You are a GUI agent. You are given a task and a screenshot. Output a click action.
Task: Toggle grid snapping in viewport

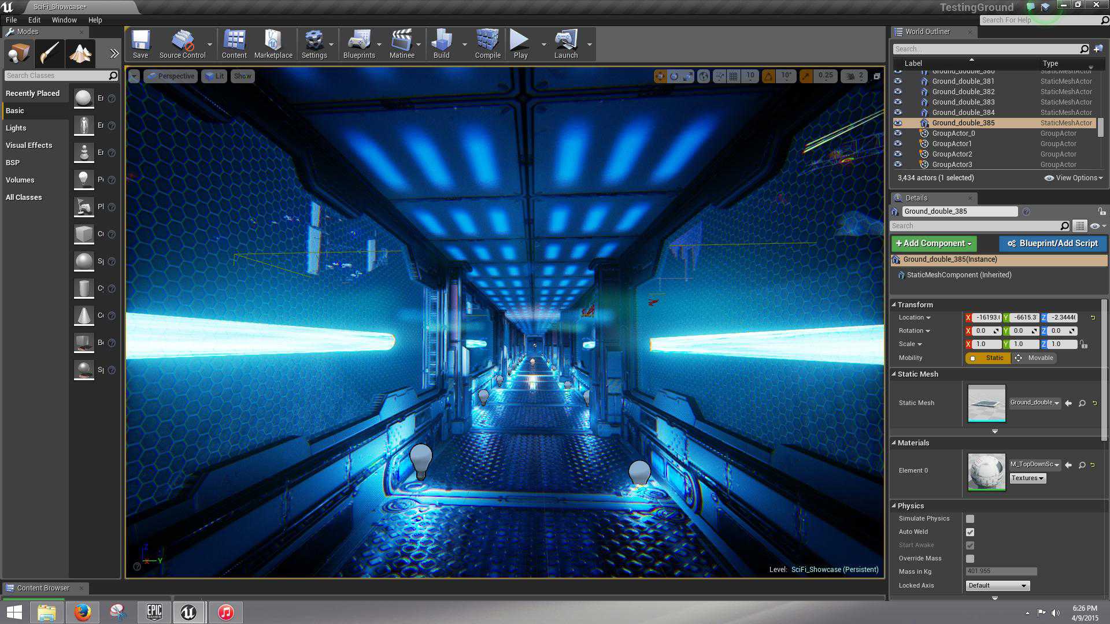733,76
